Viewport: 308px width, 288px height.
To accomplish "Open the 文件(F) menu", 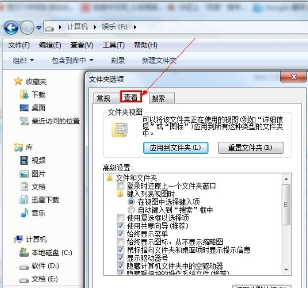I will click(x=19, y=45).
